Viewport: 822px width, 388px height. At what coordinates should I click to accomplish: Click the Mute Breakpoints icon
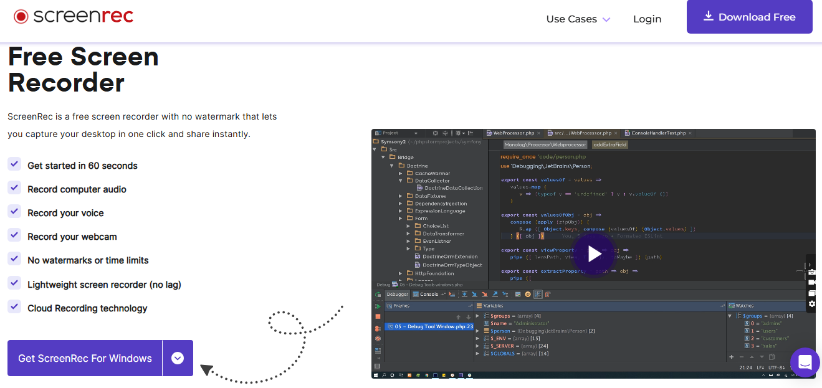(378, 339)
